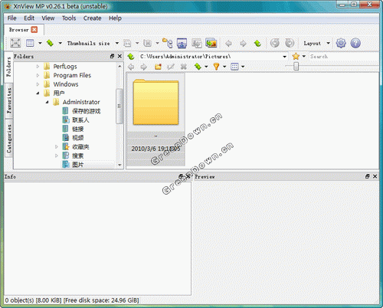Click the rotate counter-clockwise icon
Image resolution: width=383 pixels, height=308 pixels.
[275, 43]
